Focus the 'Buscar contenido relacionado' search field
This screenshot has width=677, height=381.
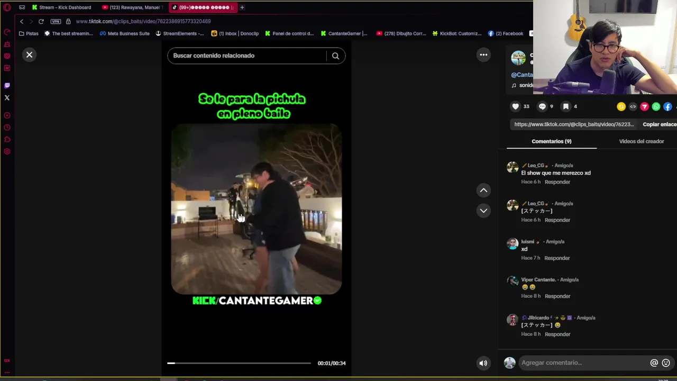click(x=247, y=56)
